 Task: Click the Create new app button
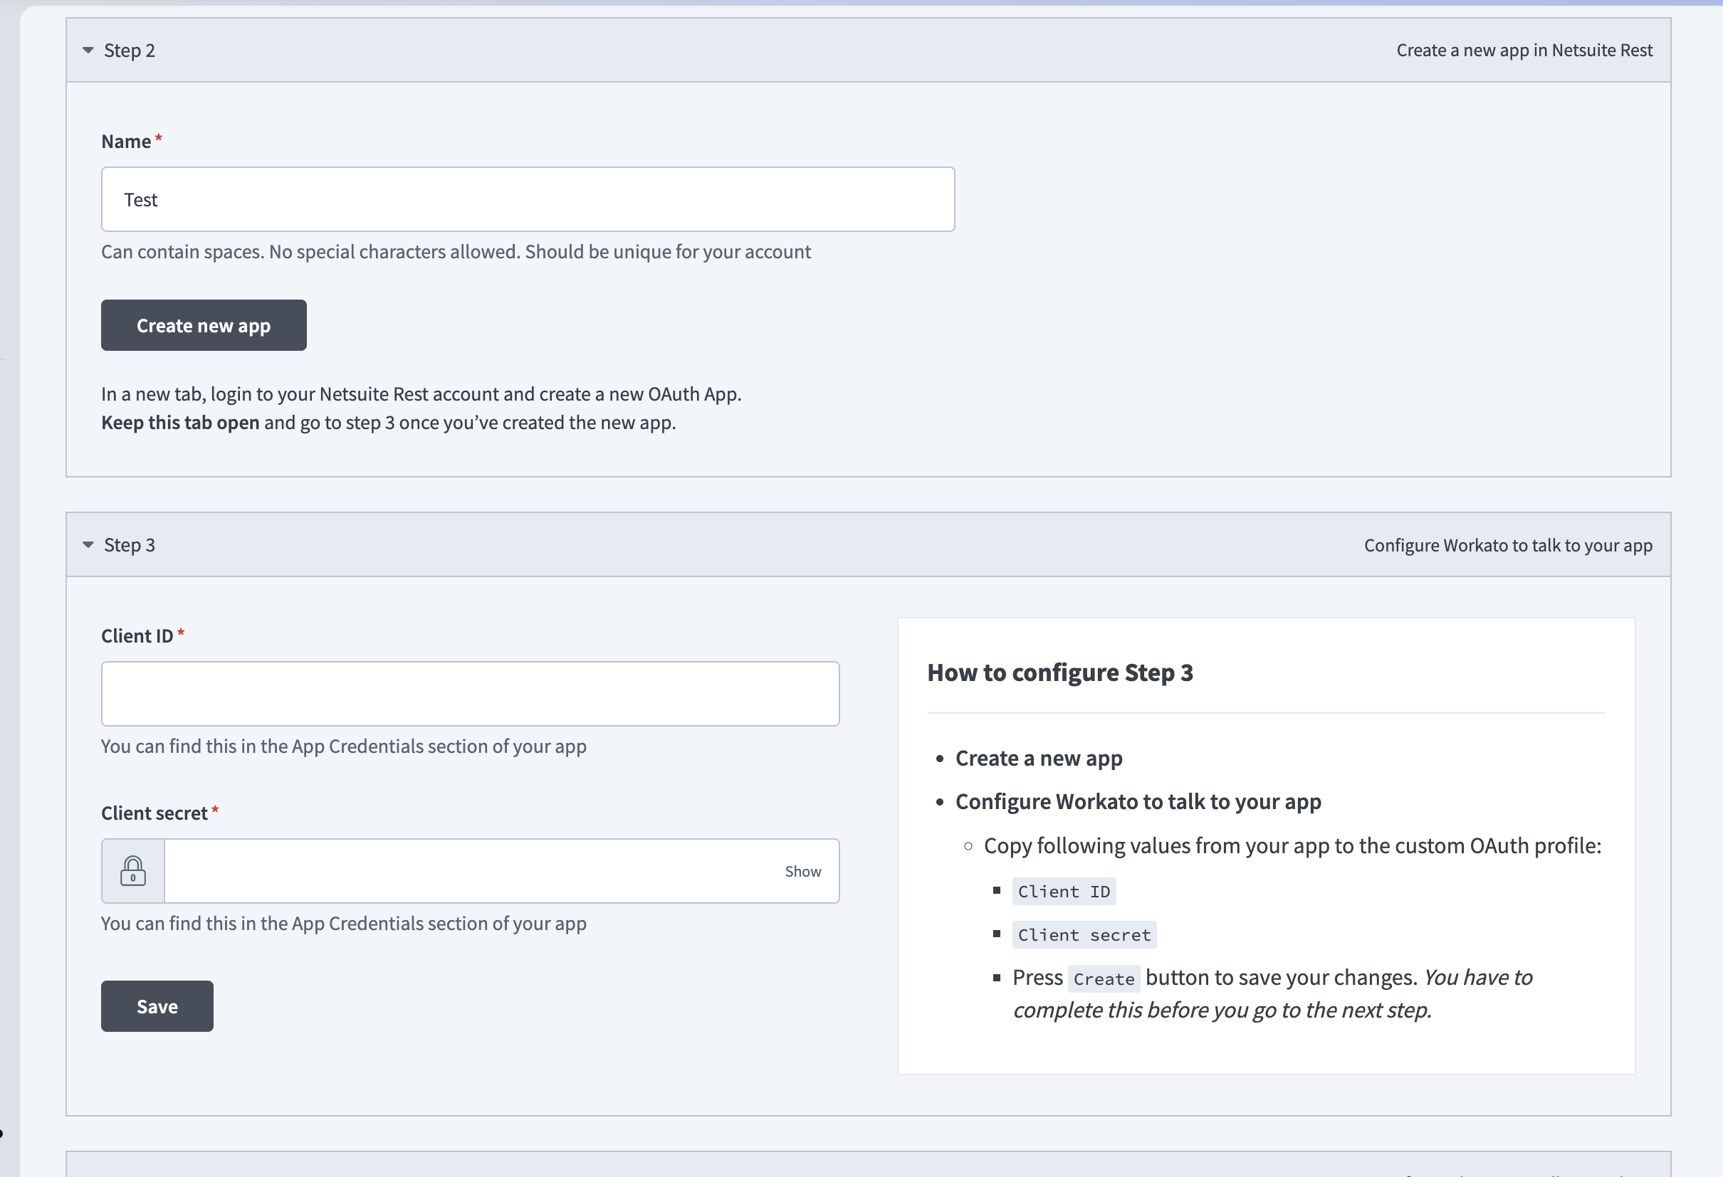(x=203, y=324)
